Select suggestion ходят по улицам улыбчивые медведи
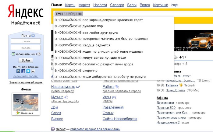 (114, 51)
